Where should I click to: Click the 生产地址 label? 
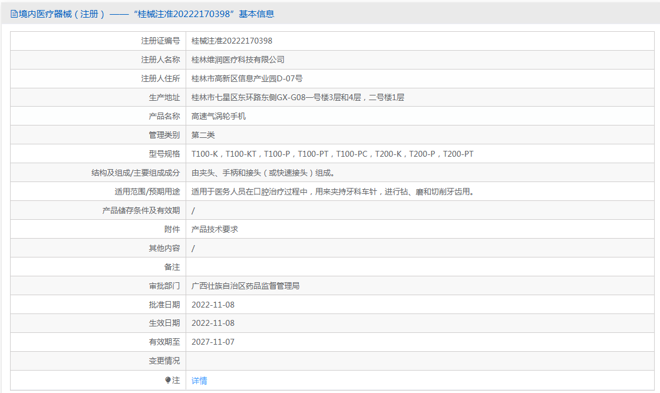164,98
